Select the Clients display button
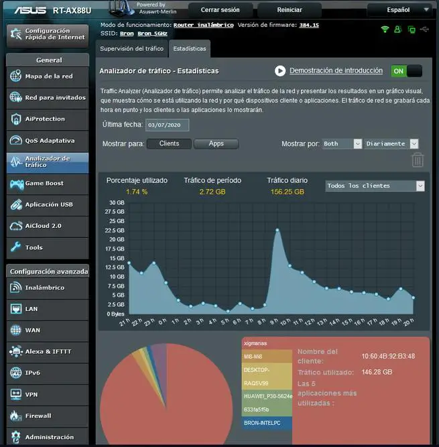The width and height of the screenshot is (439, 447). point(169,143)
